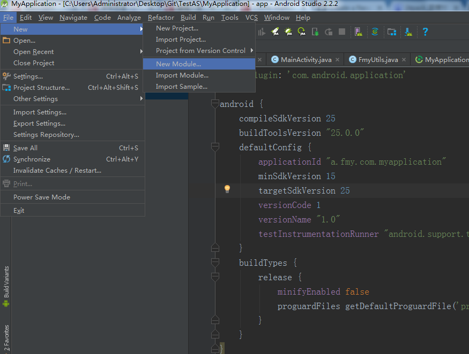Click fold end marker of defaultConfig block
This screenshot has width=469, height=354.
(215, 248)
